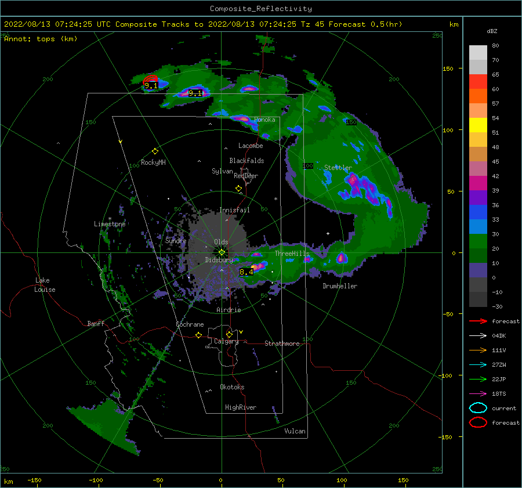Click the radar site marker at map center
This screenshot has height=488, width=522.
[222, 252]
